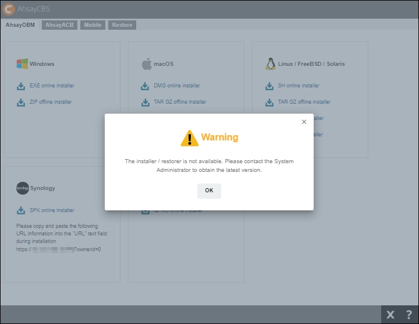
Task: Click download icon beside Linux TAR GZ offline installer
Action: tap(269, 103)
